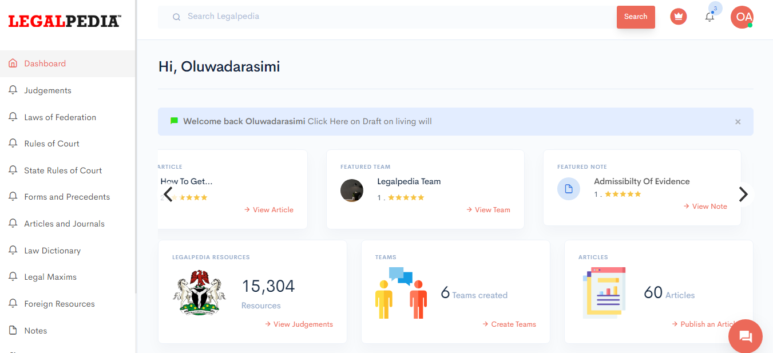Click into the Search Legalpedia field
The height and width of the screenshot is (353, 773).
pos(387,17)
